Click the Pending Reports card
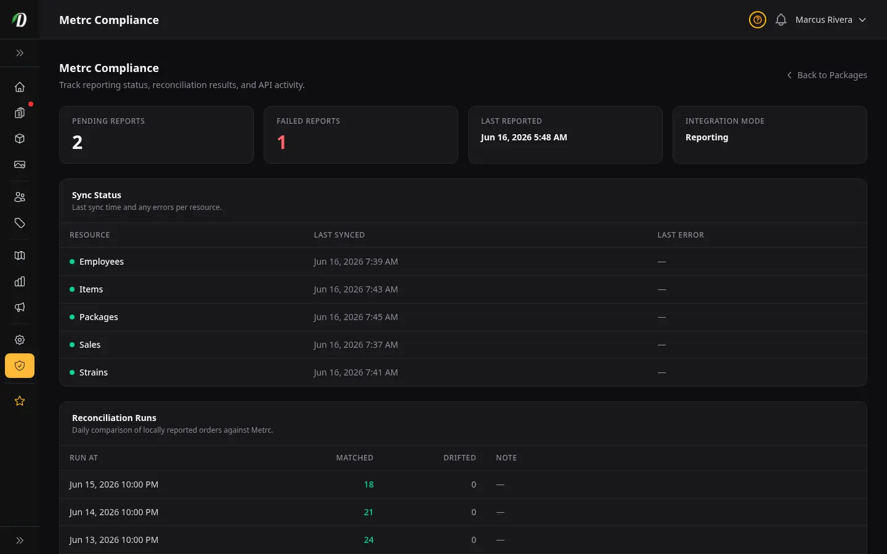The width and height of the screenshot is (887, 554). [x=156, y=135]
